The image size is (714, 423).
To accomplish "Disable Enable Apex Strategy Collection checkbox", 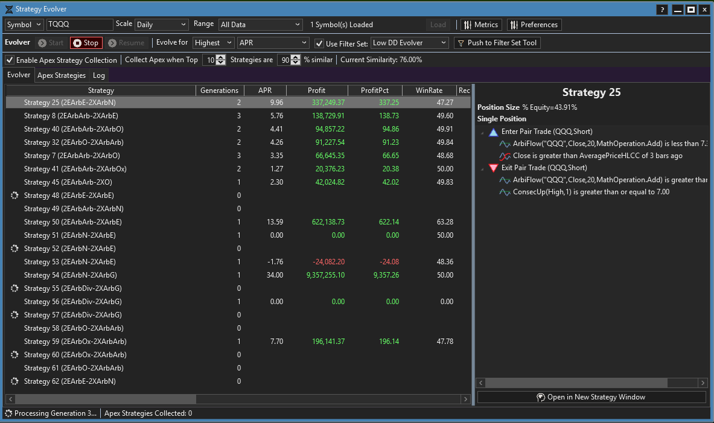I will point(10,60).
